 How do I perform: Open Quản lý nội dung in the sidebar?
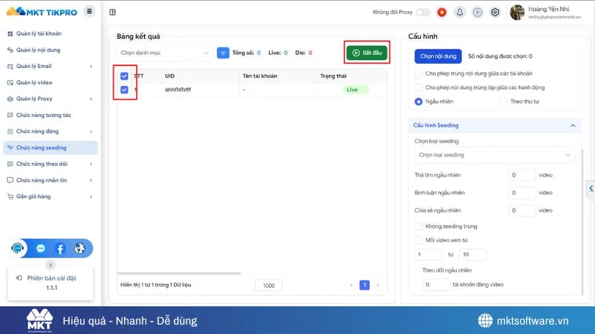click(x=50, y=50)
